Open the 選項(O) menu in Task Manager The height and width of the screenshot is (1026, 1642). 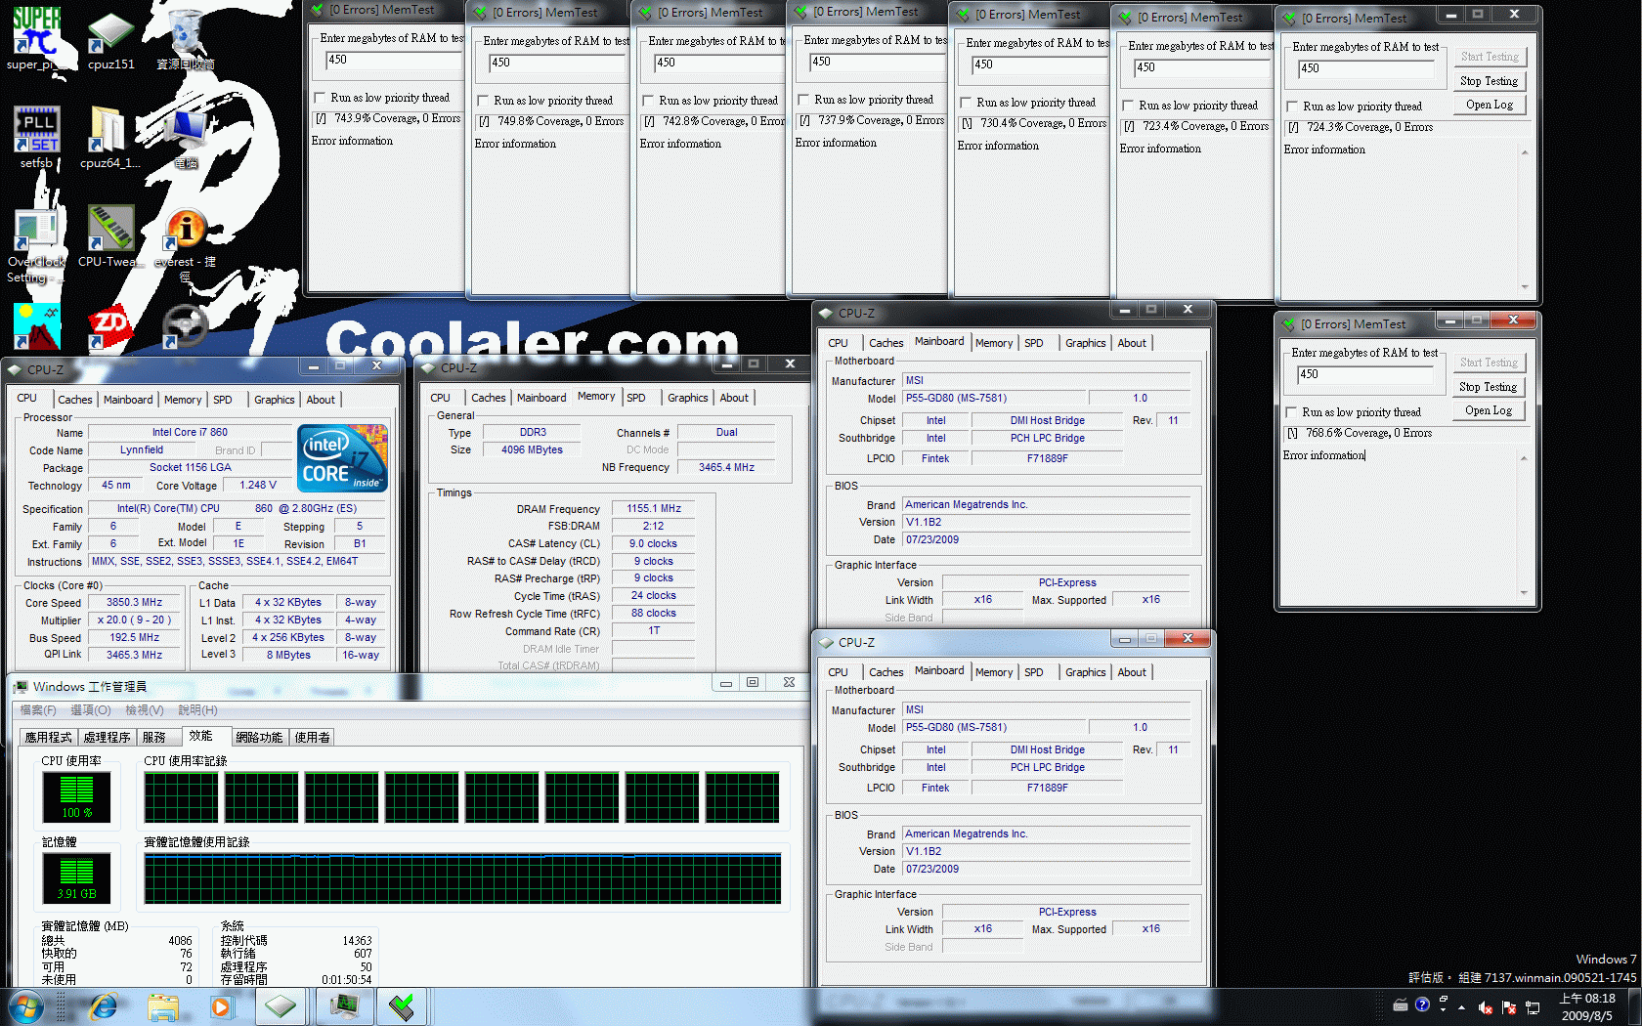[x=90, y=710]
